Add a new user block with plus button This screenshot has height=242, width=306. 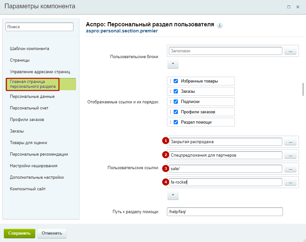(x=173, y=64)
